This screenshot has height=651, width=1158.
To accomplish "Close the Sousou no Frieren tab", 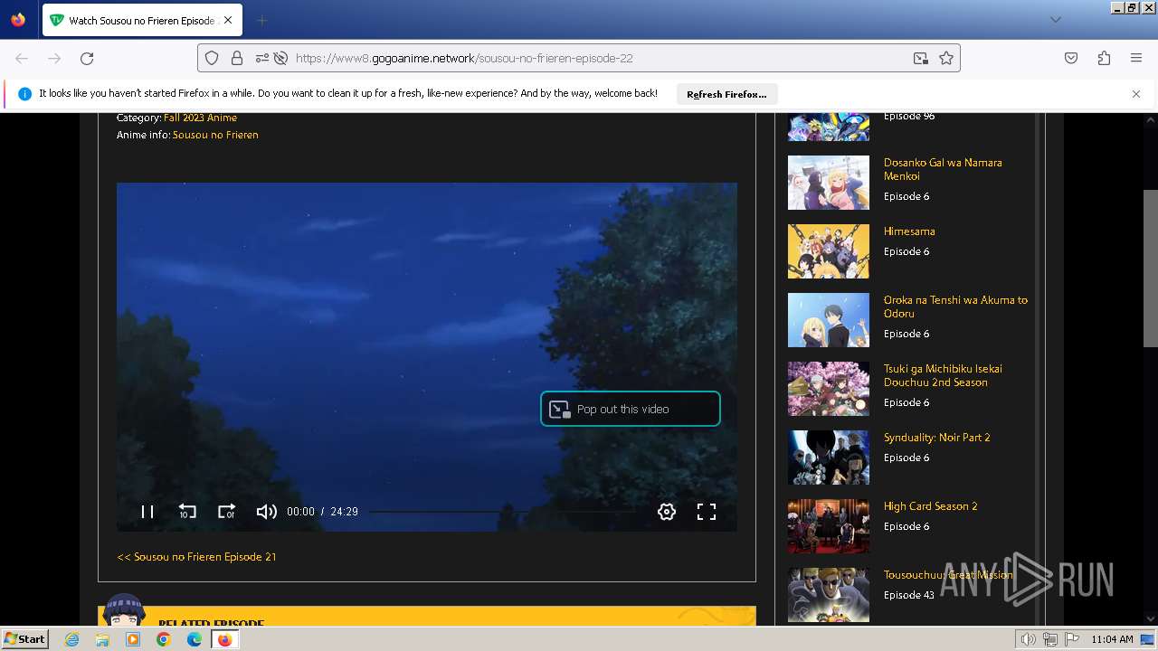I will click(227, 20).
